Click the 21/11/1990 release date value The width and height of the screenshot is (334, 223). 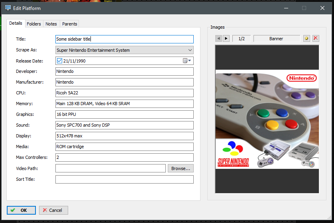(x=75, y=61)
